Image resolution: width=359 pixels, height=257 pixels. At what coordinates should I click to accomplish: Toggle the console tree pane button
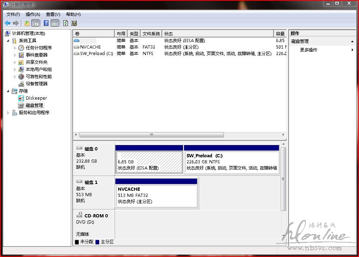click(36, 23)
